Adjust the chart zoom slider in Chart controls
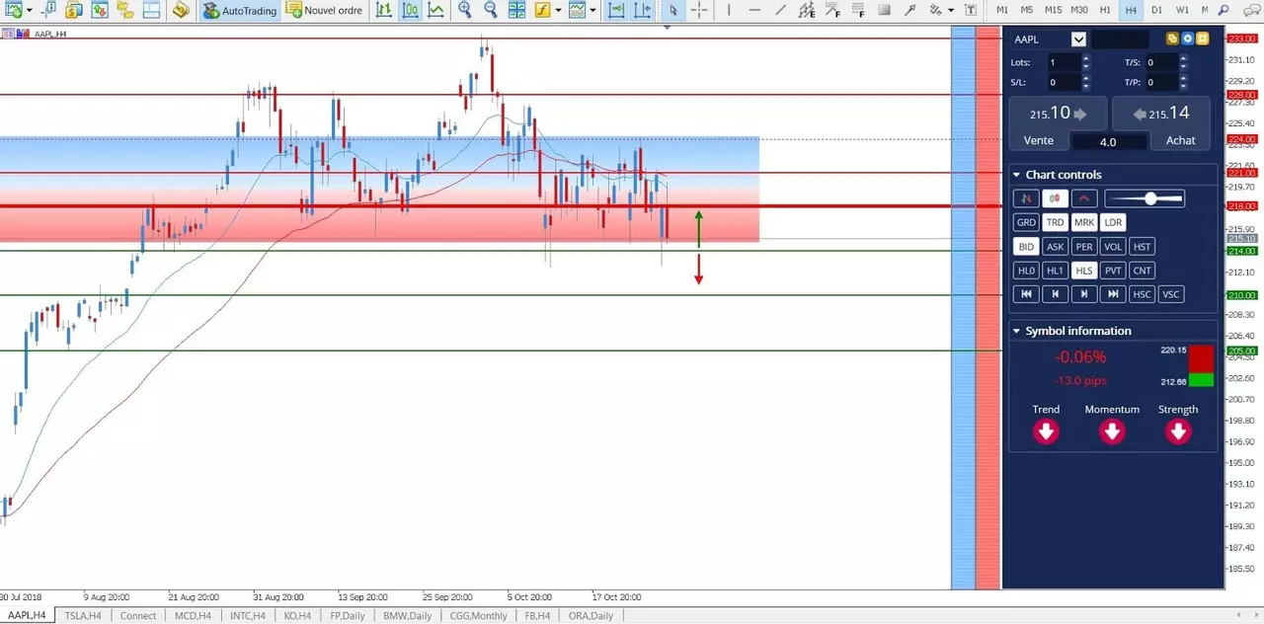 (1145, 198)
